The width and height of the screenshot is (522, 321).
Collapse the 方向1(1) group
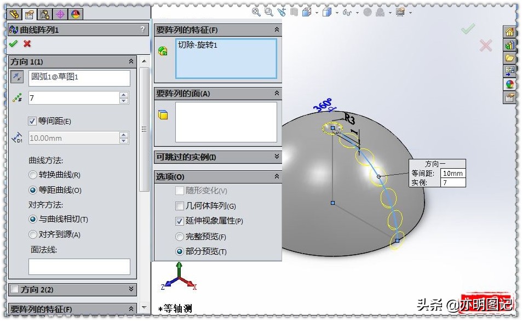pyautogui.click(x=131, y=62)
